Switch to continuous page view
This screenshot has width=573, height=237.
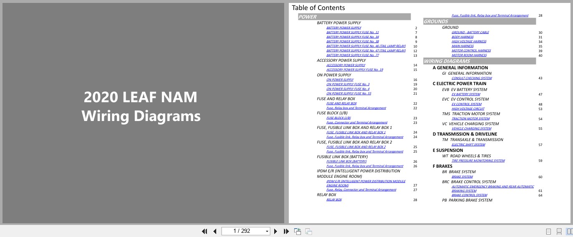pyautogui.click(x=559, y=231)
